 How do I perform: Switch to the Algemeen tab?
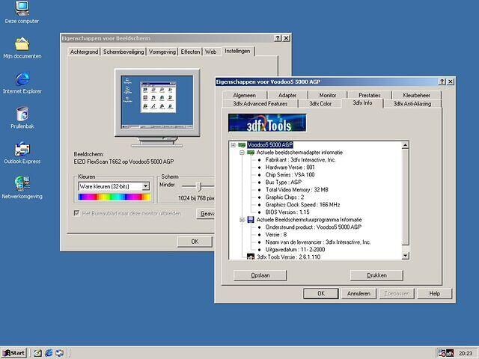tap(245, 95)
